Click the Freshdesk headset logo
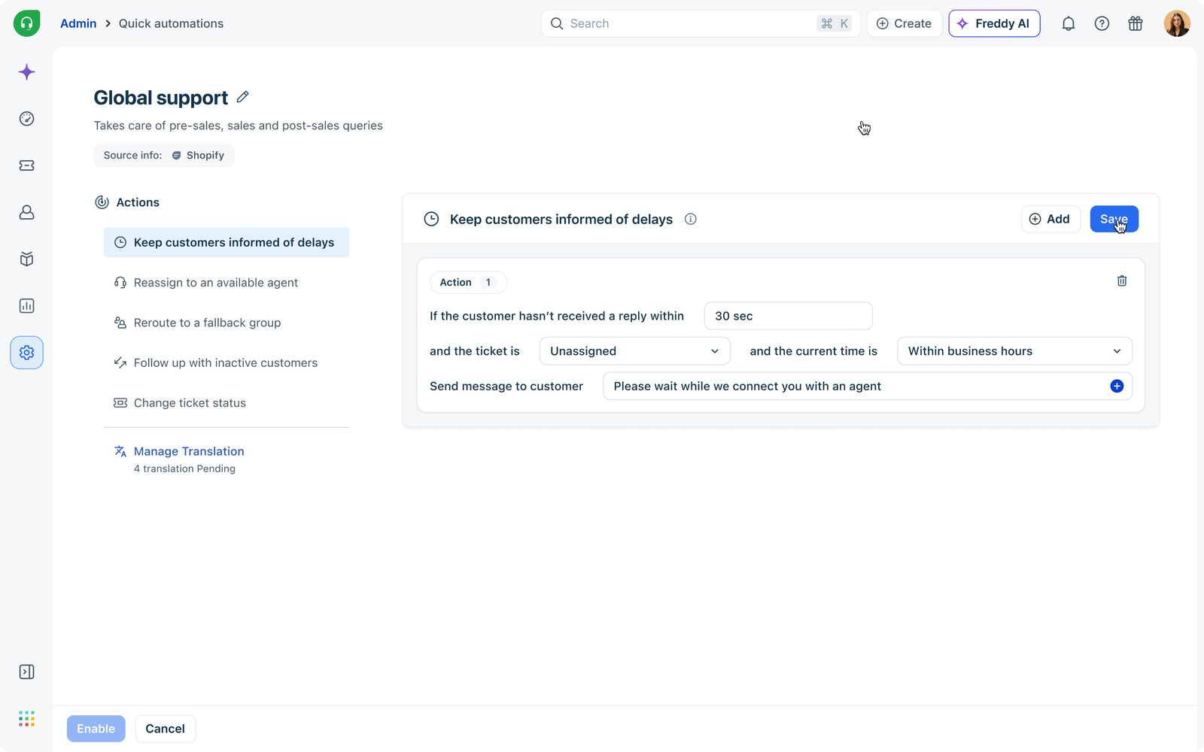This screenshot has height=752, width=1204. (26, 23)
